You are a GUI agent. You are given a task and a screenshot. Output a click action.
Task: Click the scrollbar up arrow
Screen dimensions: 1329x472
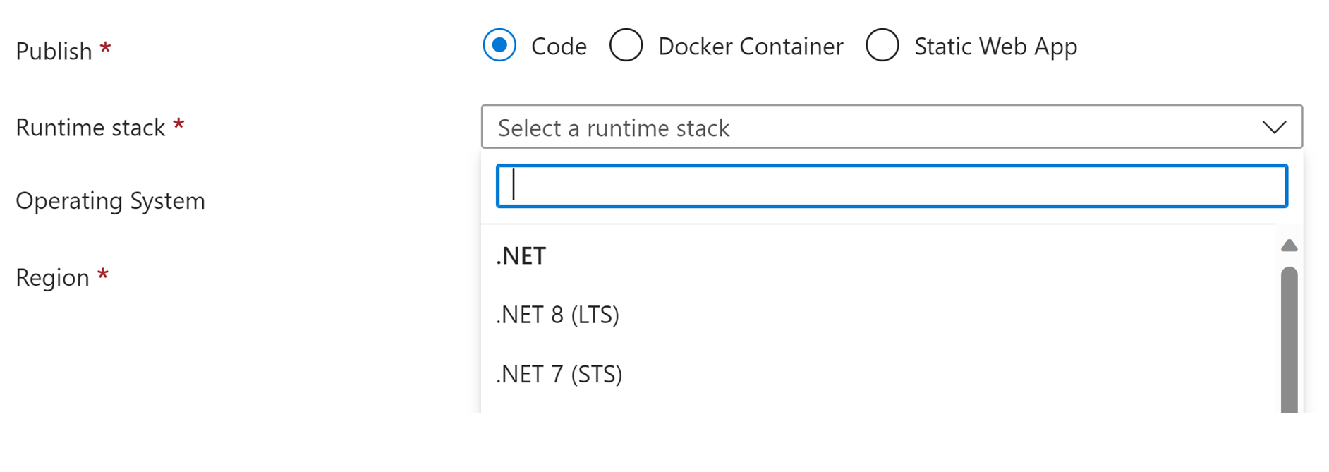(x=1289, y=246)
